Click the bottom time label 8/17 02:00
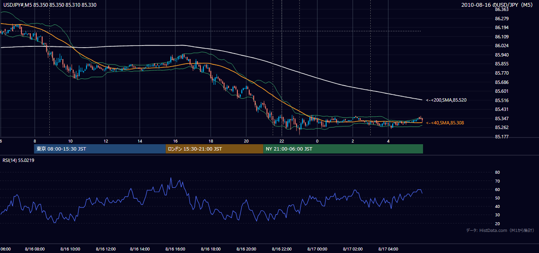 click(x=353, y=249)
